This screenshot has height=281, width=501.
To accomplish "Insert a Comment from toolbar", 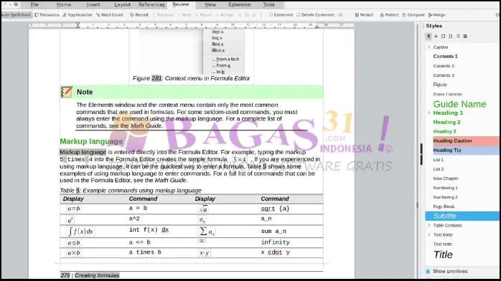I will tap(281, 14).
